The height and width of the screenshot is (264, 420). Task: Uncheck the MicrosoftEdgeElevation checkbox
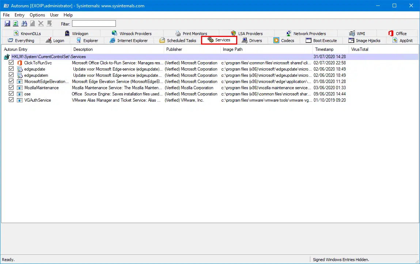tap(11, 81)
